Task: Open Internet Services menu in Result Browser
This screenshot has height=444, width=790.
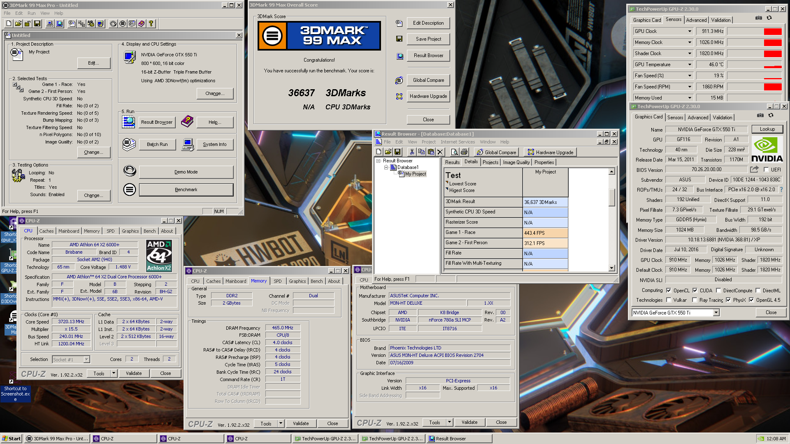Action: (x=458, y=142)
